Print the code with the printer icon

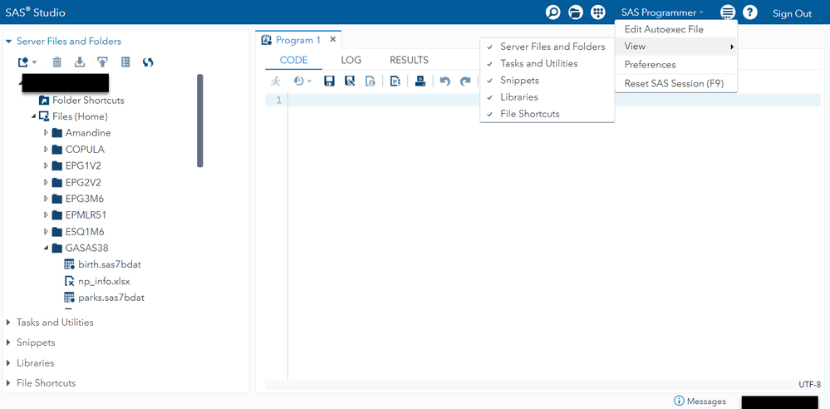point(420,81)
